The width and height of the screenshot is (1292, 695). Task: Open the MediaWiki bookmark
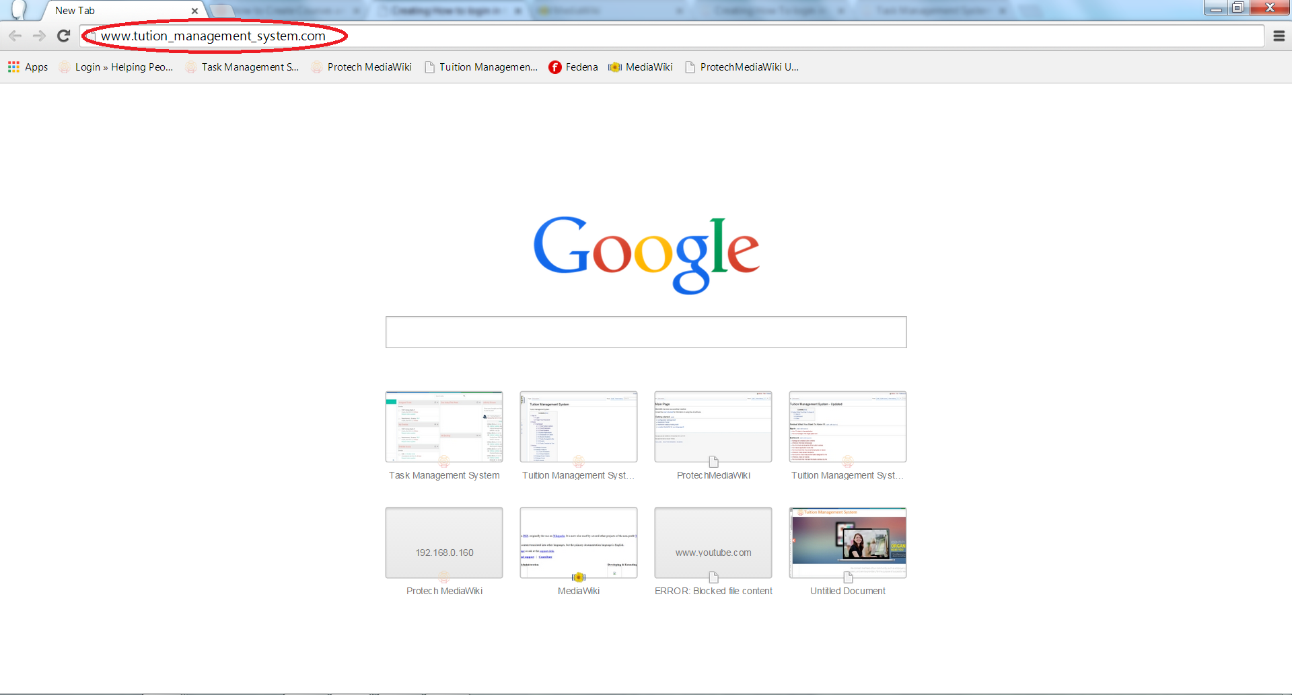click(x=641, y=67)
